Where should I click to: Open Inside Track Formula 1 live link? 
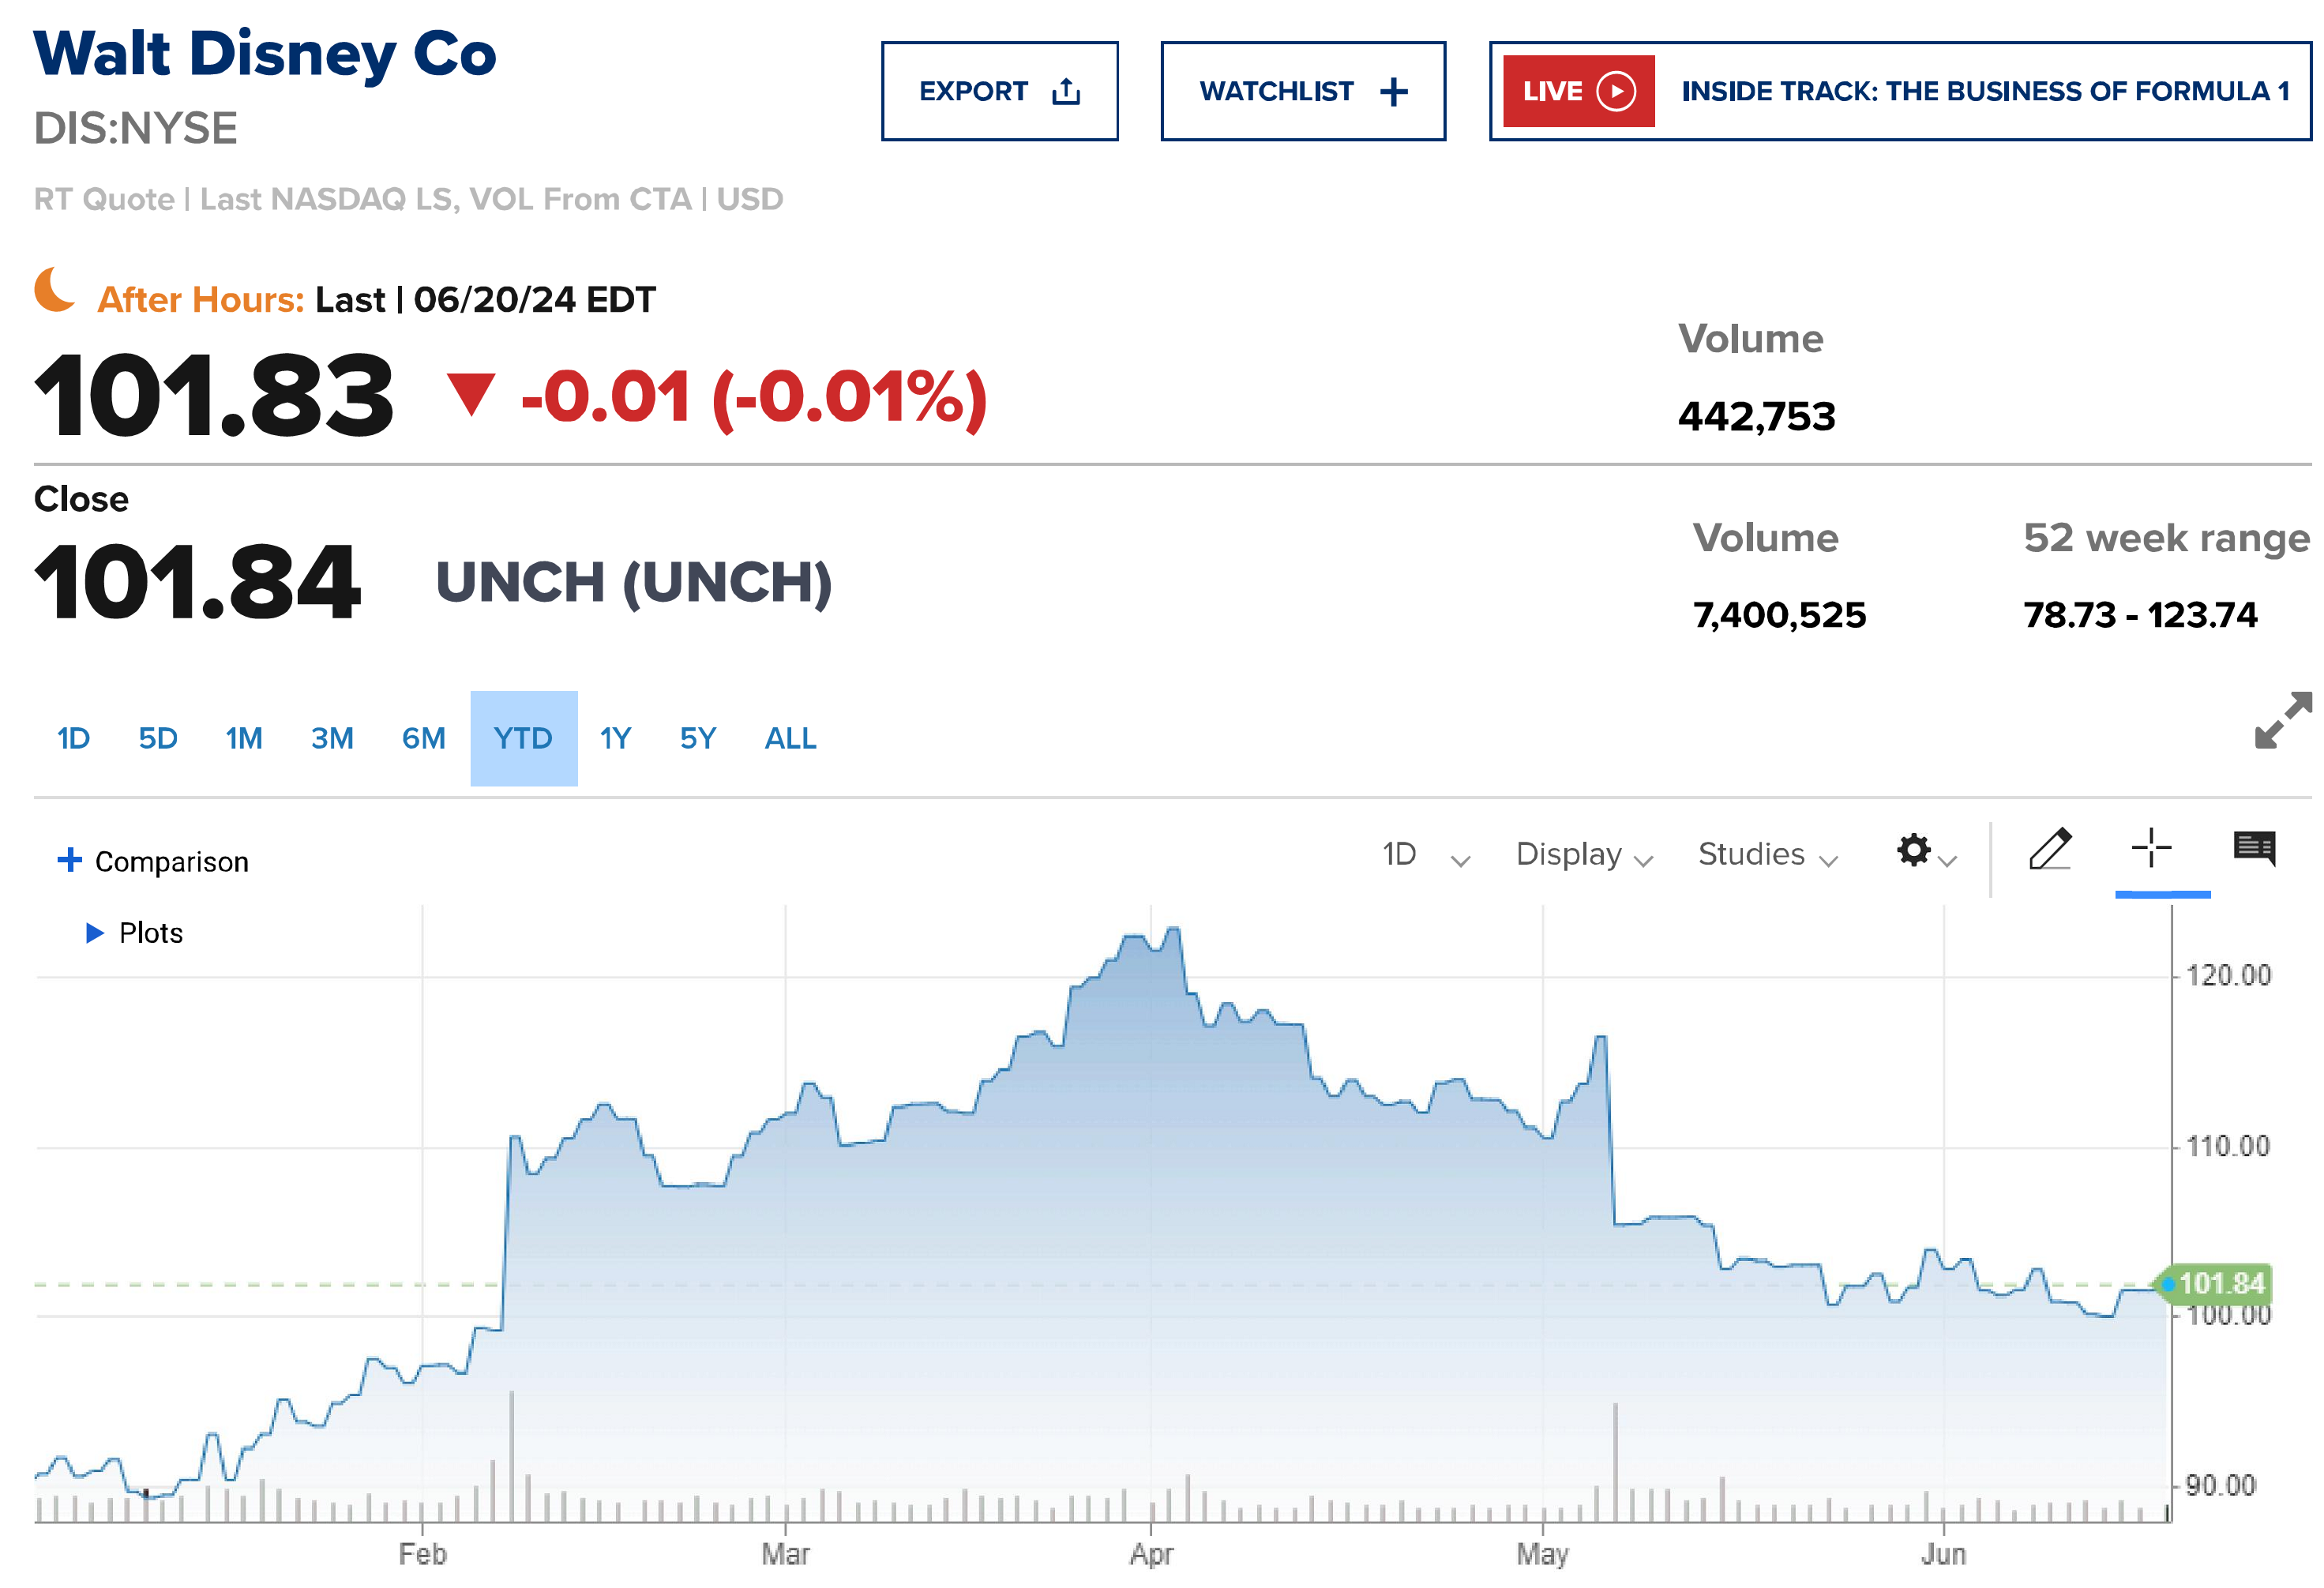1984,91
